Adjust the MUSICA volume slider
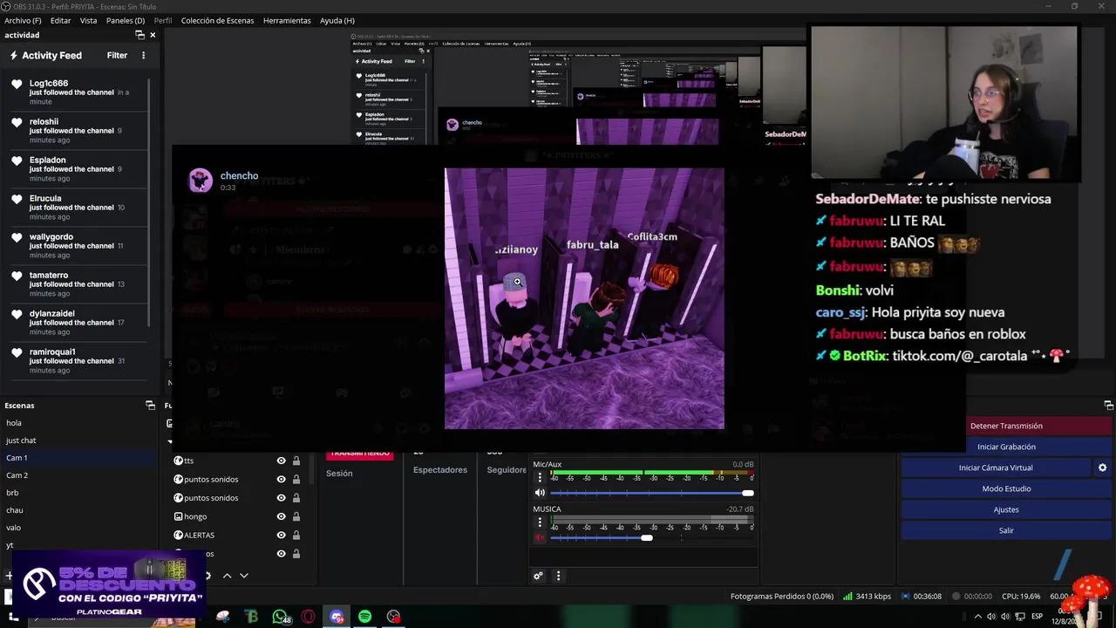The image size is (1116, 628). point(651,537)
